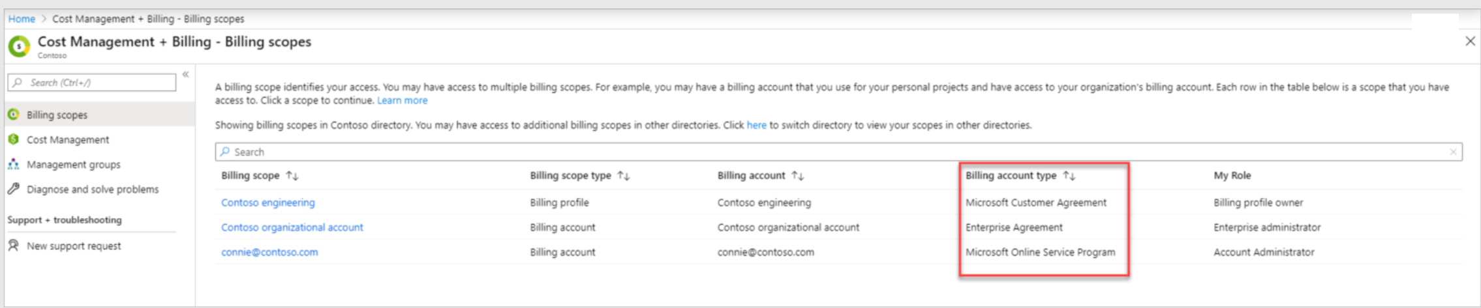This screenshot has width=1481, height=308.
Task: Open the connie@contoso.com billing scope
Action: pos(269,252)
